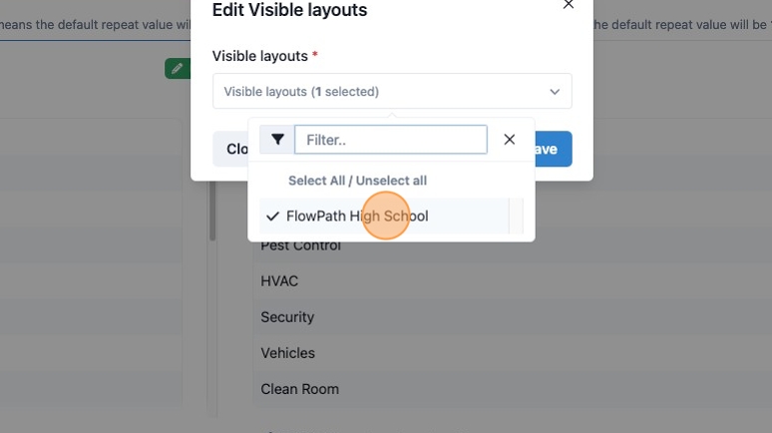Click the vertical scrollbar beside the list

(212, 211)
